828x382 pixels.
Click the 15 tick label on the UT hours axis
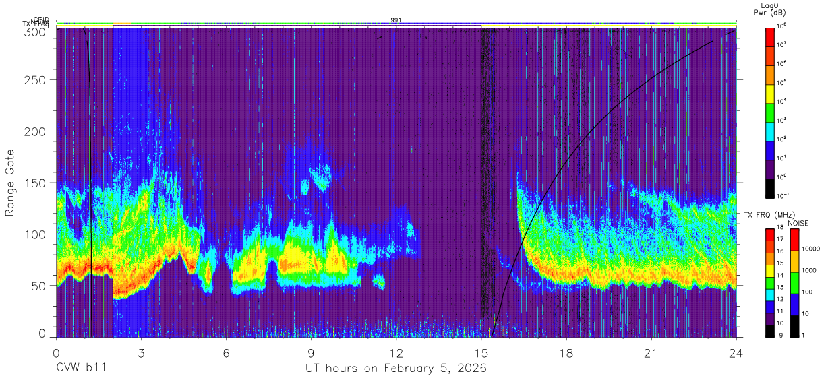[481, 353]
